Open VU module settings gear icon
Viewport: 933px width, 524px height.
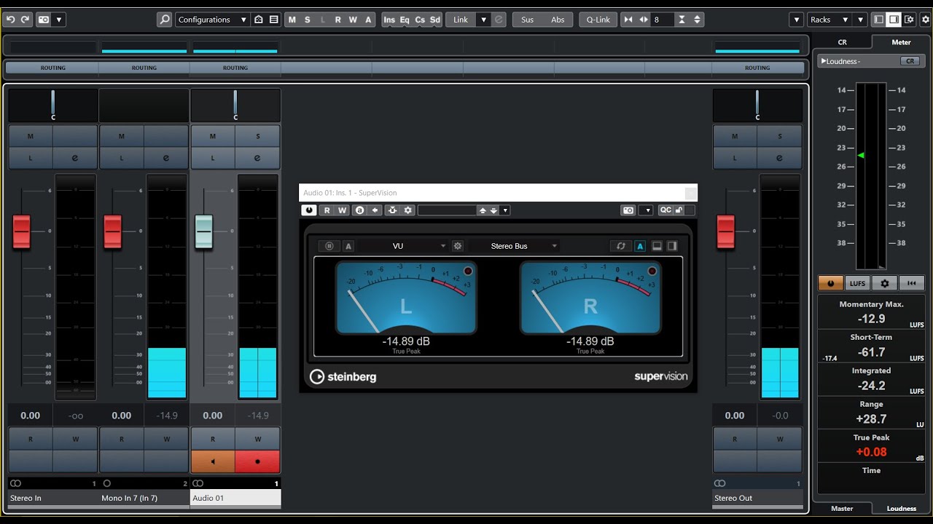pos(458,246)
